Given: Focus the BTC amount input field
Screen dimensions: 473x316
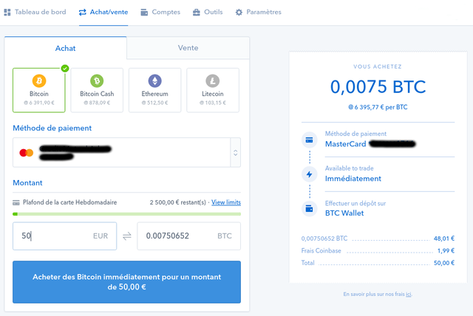Looking at the screenshot, I should point(189,236).
